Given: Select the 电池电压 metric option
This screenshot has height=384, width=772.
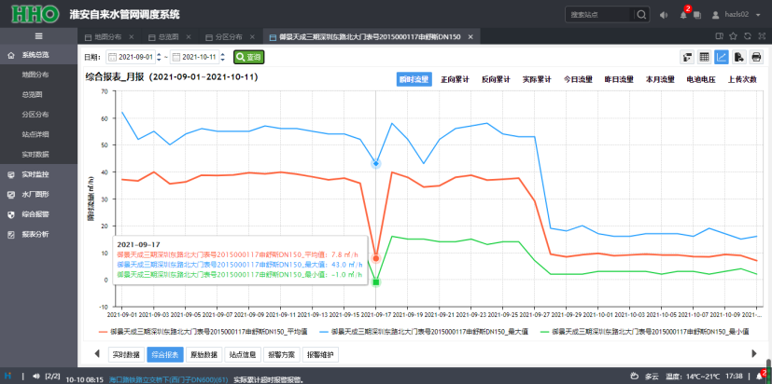Looking at the screenshot, I should click(701, 80).
